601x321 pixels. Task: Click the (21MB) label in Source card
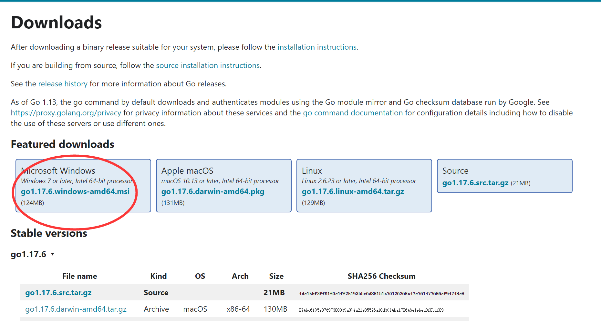click(521, 183)
